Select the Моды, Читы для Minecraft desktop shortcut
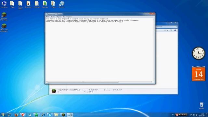Viewport: 208px width, 117px height. click(x=4, y=28)
